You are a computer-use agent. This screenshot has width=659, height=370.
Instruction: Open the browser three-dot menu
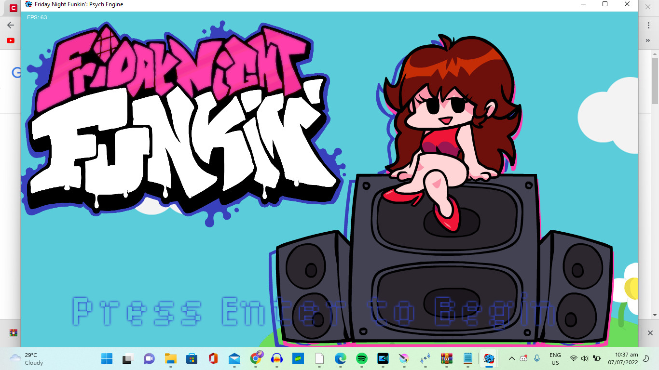tap(648, 25)
